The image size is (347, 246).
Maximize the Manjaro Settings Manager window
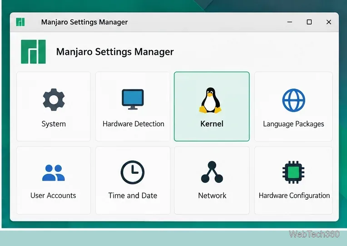point(309,22)
